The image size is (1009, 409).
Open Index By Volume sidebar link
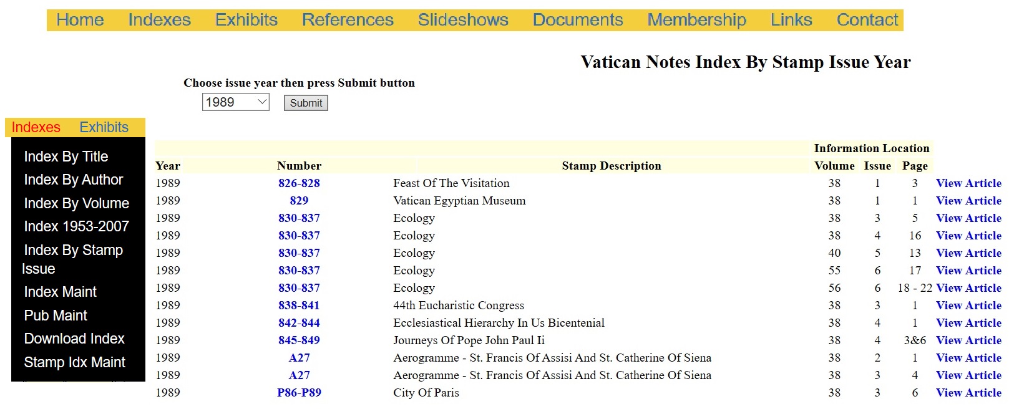(x=77, y=203)
